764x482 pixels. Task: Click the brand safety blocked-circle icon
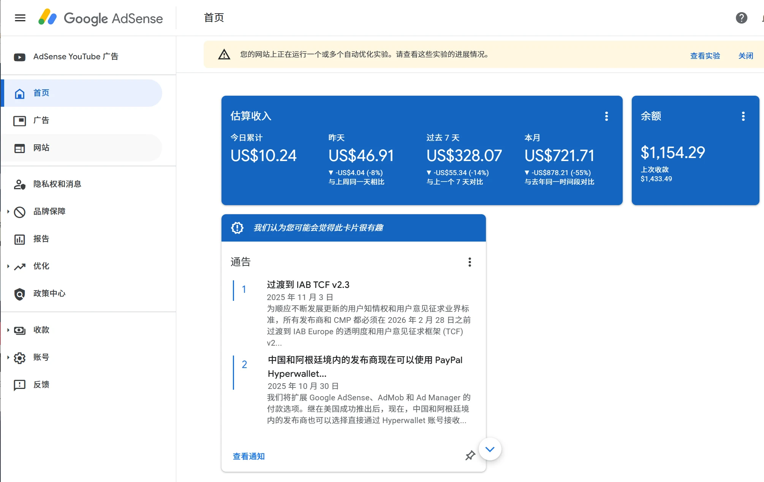tap(20, 212)
